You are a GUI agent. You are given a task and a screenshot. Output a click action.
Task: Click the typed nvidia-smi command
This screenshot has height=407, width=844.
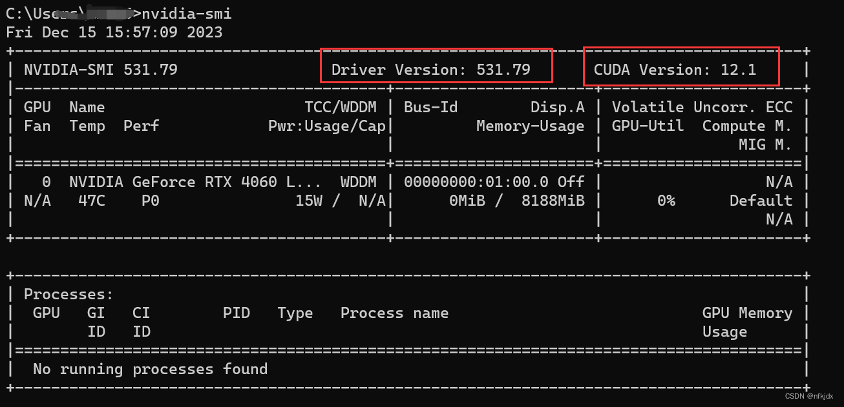click(186, 14)
